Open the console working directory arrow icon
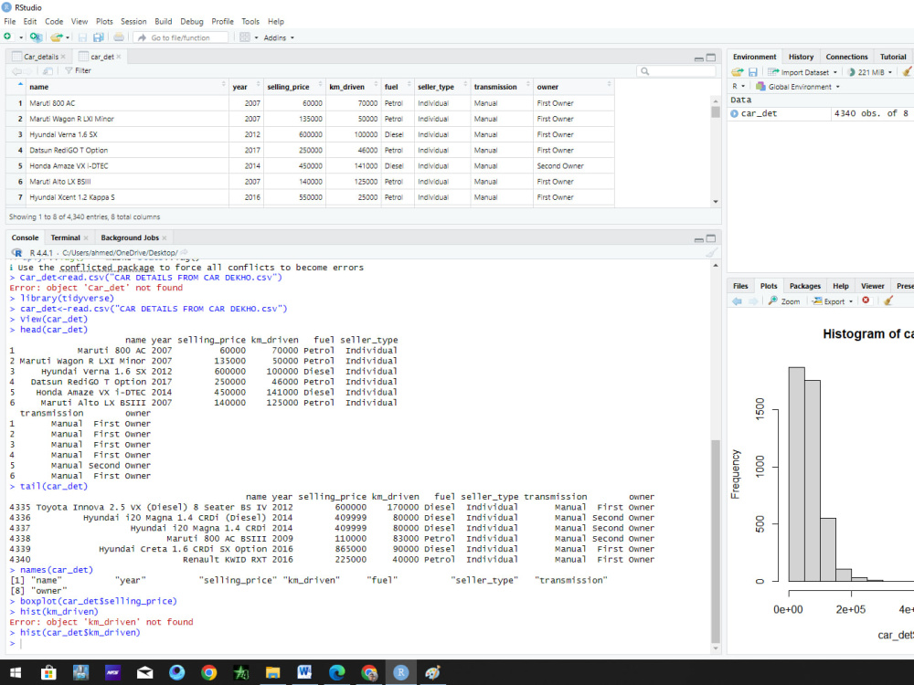 coord(185,253)
